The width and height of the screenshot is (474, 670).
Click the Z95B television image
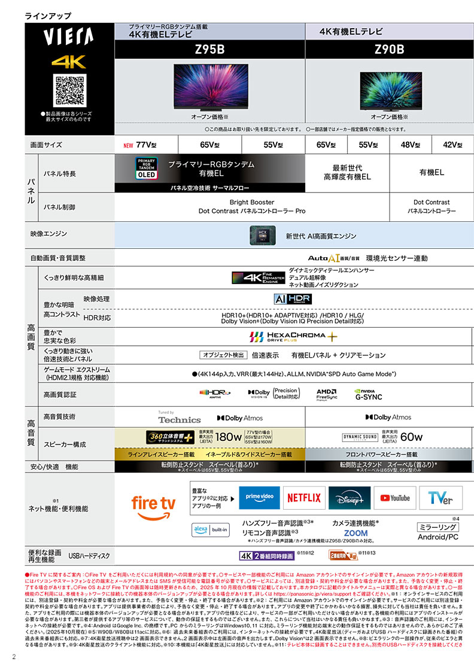click(209, 87)
